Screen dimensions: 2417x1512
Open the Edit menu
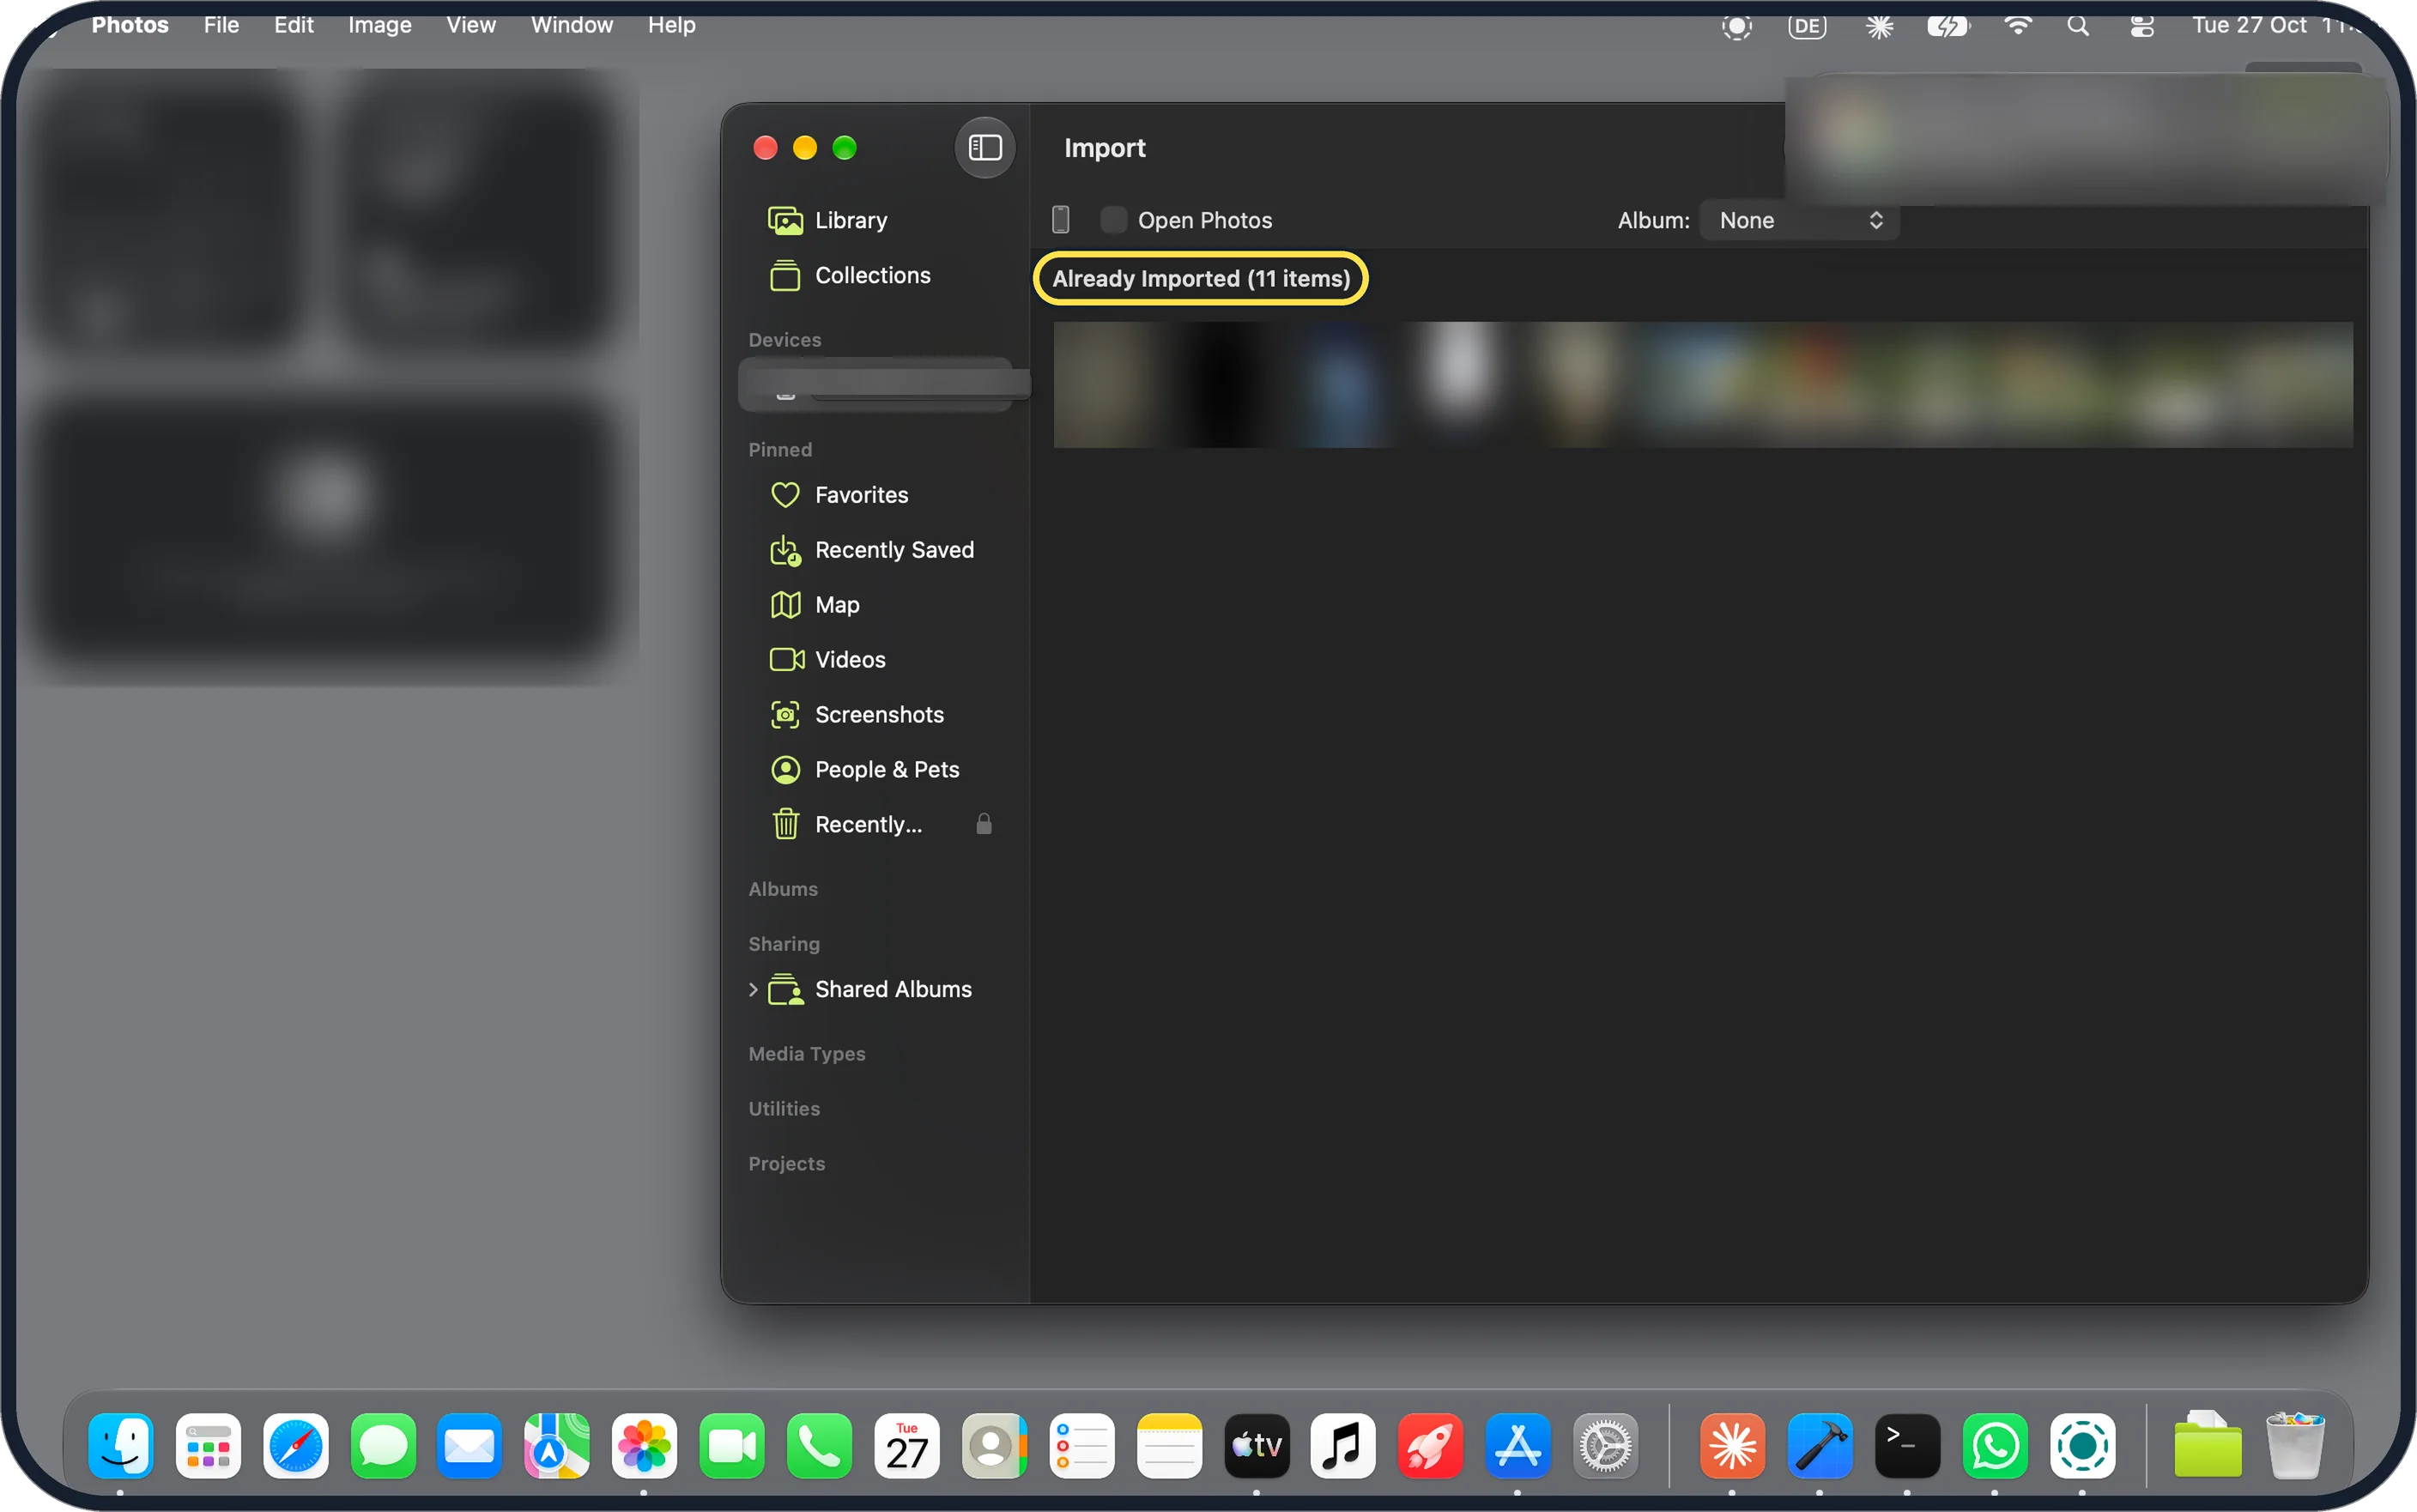tap(293, 25)
